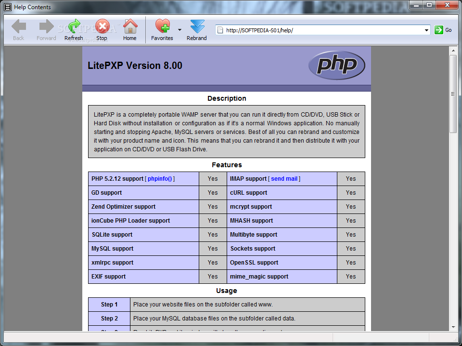
Task: Click the Yes cell beside GD support
Action: [213, 193]
